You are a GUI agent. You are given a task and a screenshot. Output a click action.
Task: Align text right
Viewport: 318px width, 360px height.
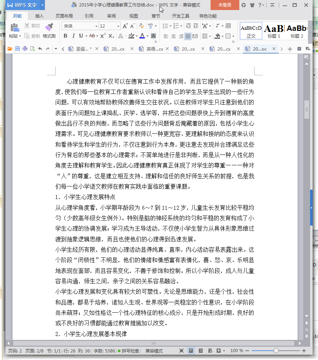pyautogui.click(x=181, y=36)
